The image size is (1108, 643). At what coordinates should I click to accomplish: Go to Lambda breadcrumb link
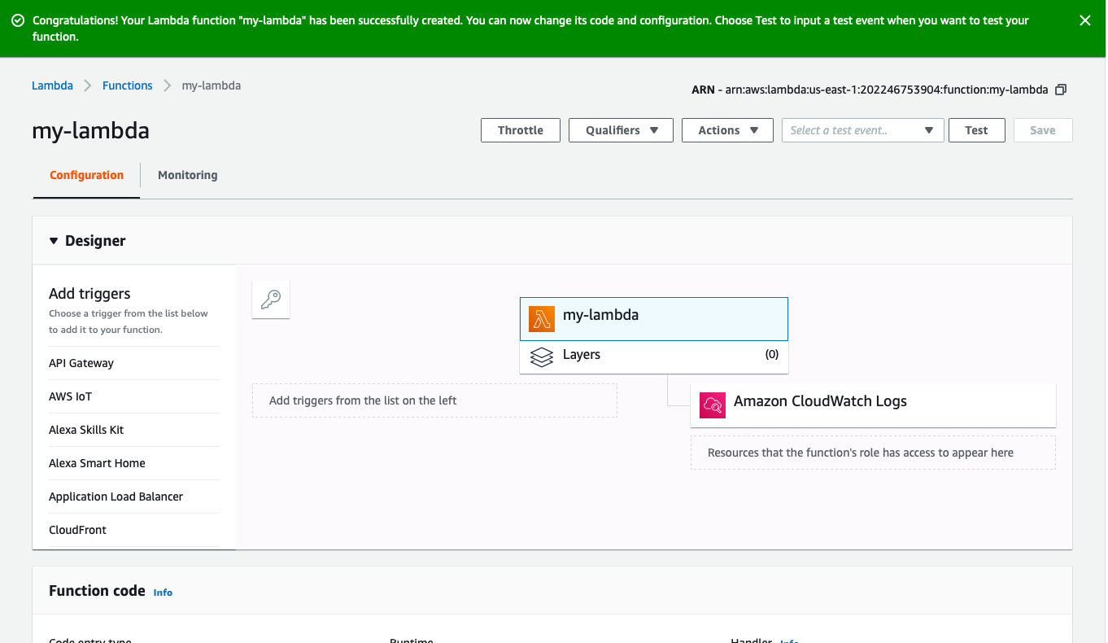coord(52,85)
